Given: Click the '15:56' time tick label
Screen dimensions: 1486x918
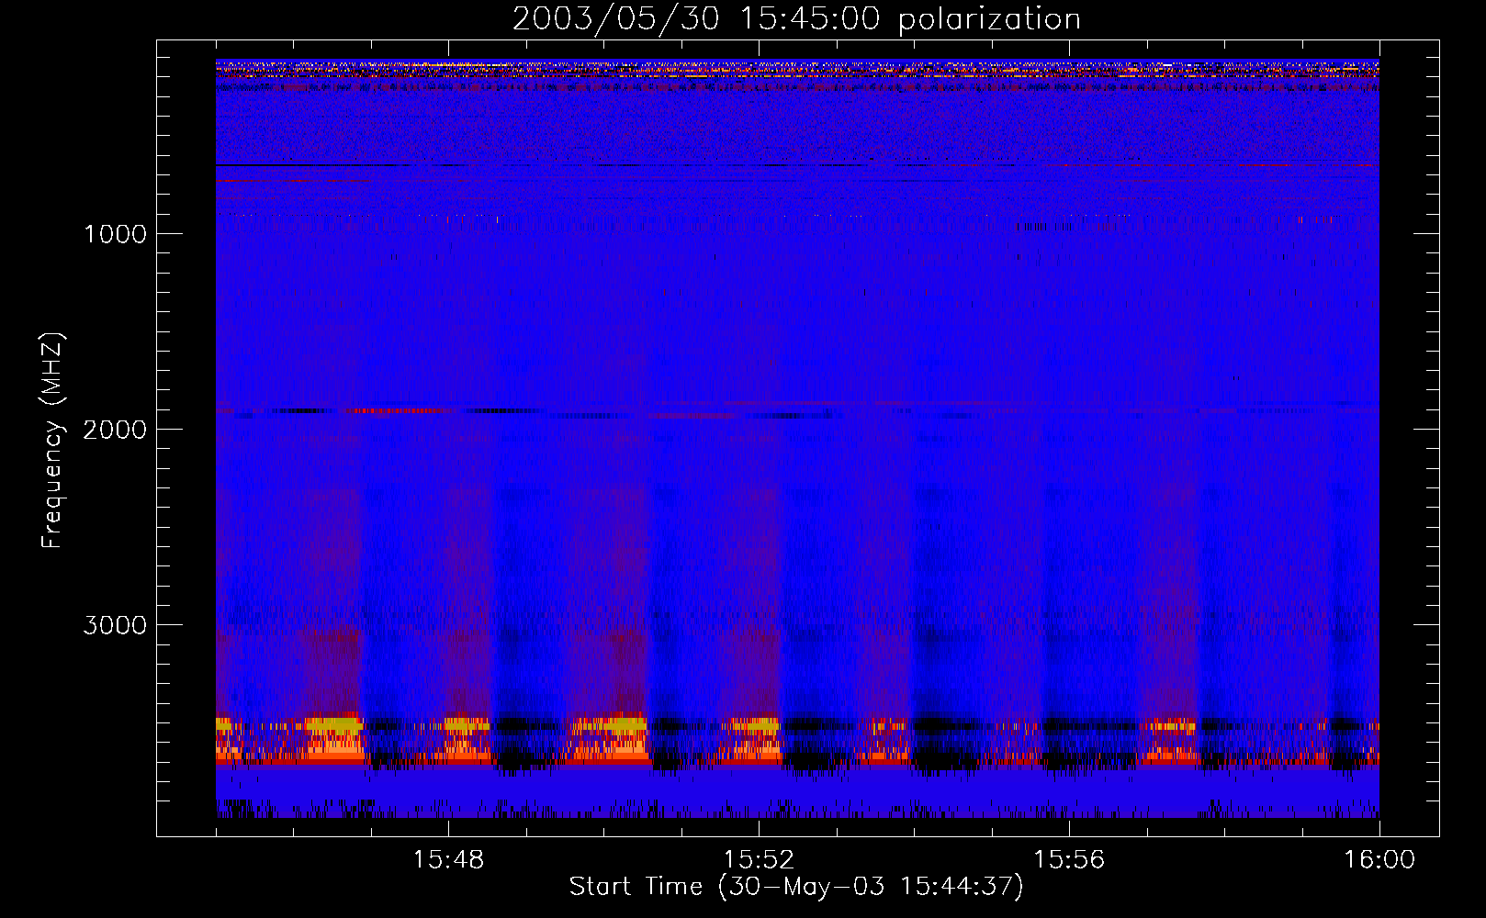Looking at the screenshot, I should pyautogui.click(x=1069, y=860).
